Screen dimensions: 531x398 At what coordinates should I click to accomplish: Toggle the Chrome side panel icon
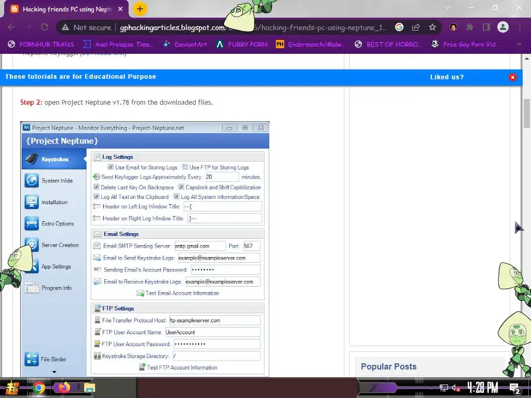pyautogui.click(x=486, y=27)
